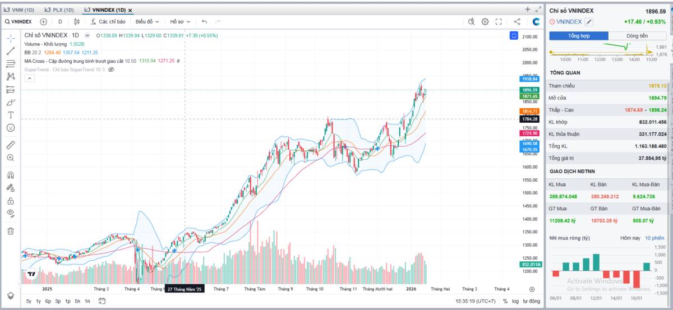Open the Fibonacci and horizontal lines tool
This screenshot has width=673, height=310.
(x=11, y=64)
